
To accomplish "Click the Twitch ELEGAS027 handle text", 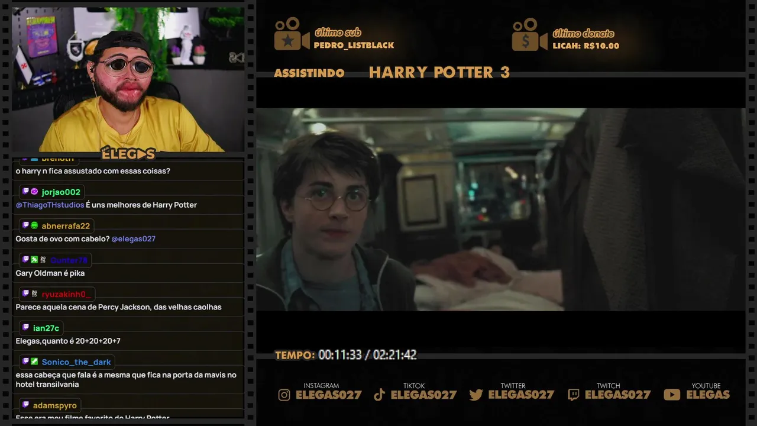I will coord(618,395).
